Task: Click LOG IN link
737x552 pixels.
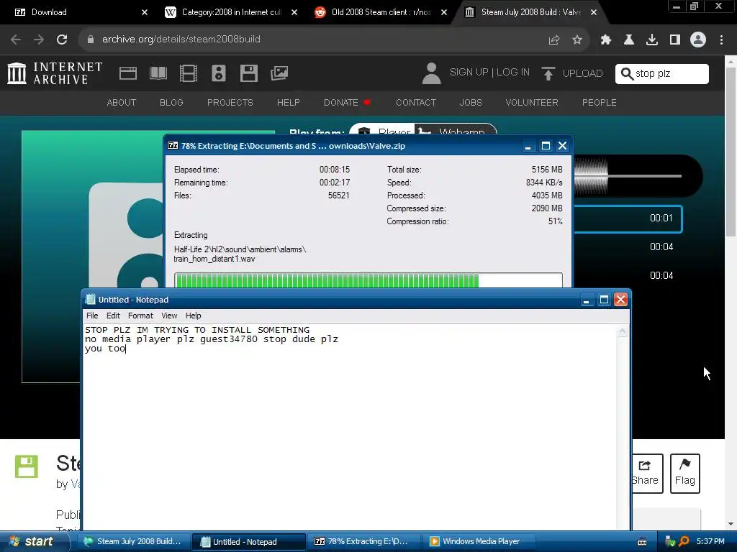Action: point(512,73)
